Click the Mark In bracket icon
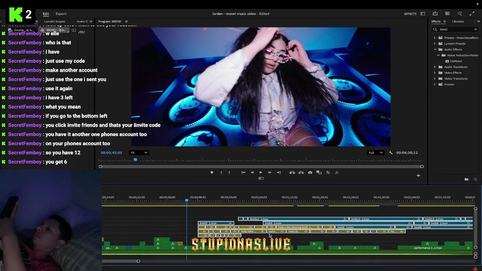 tap(221, 172)
